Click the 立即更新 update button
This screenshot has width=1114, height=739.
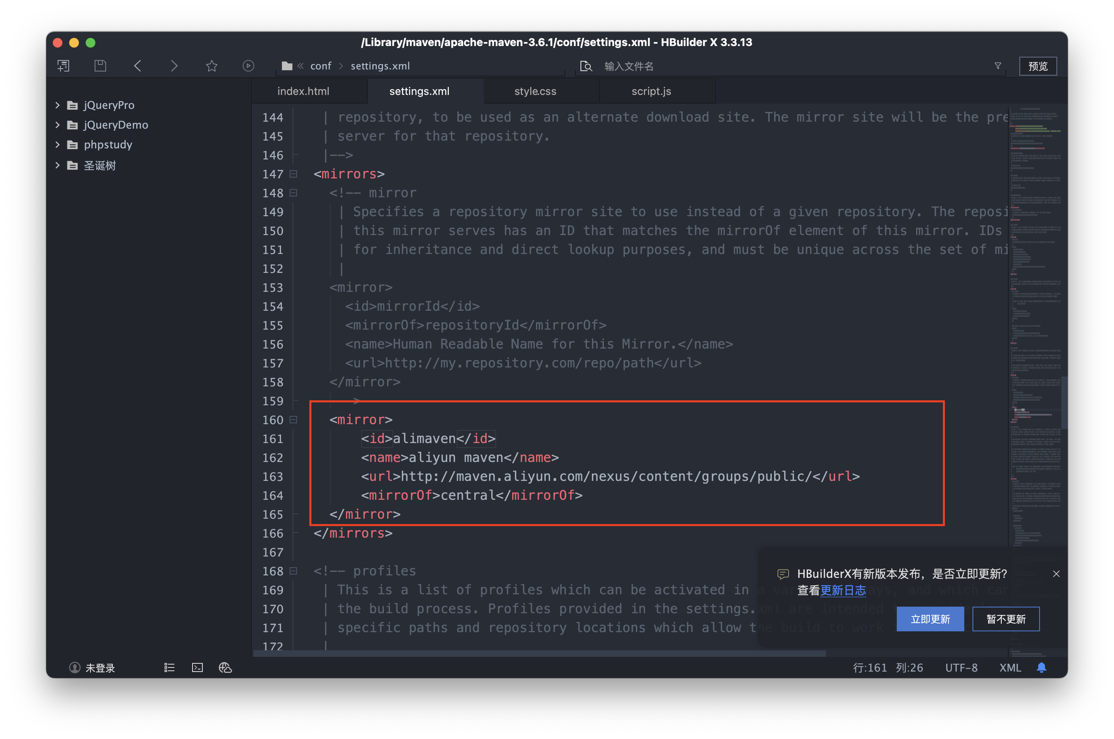click(x=930, y=619)
